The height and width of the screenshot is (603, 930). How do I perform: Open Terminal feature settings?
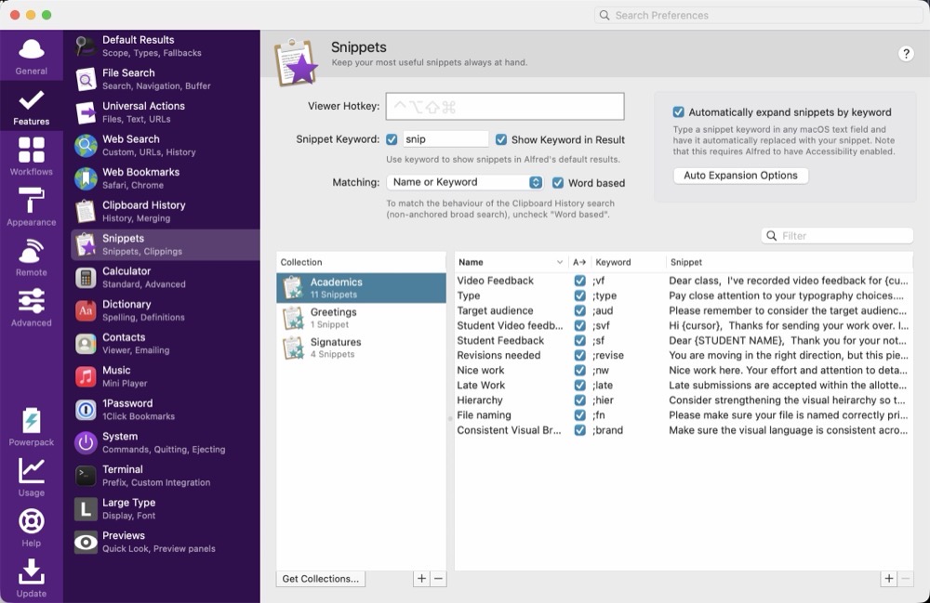click(x=165, y=476)
